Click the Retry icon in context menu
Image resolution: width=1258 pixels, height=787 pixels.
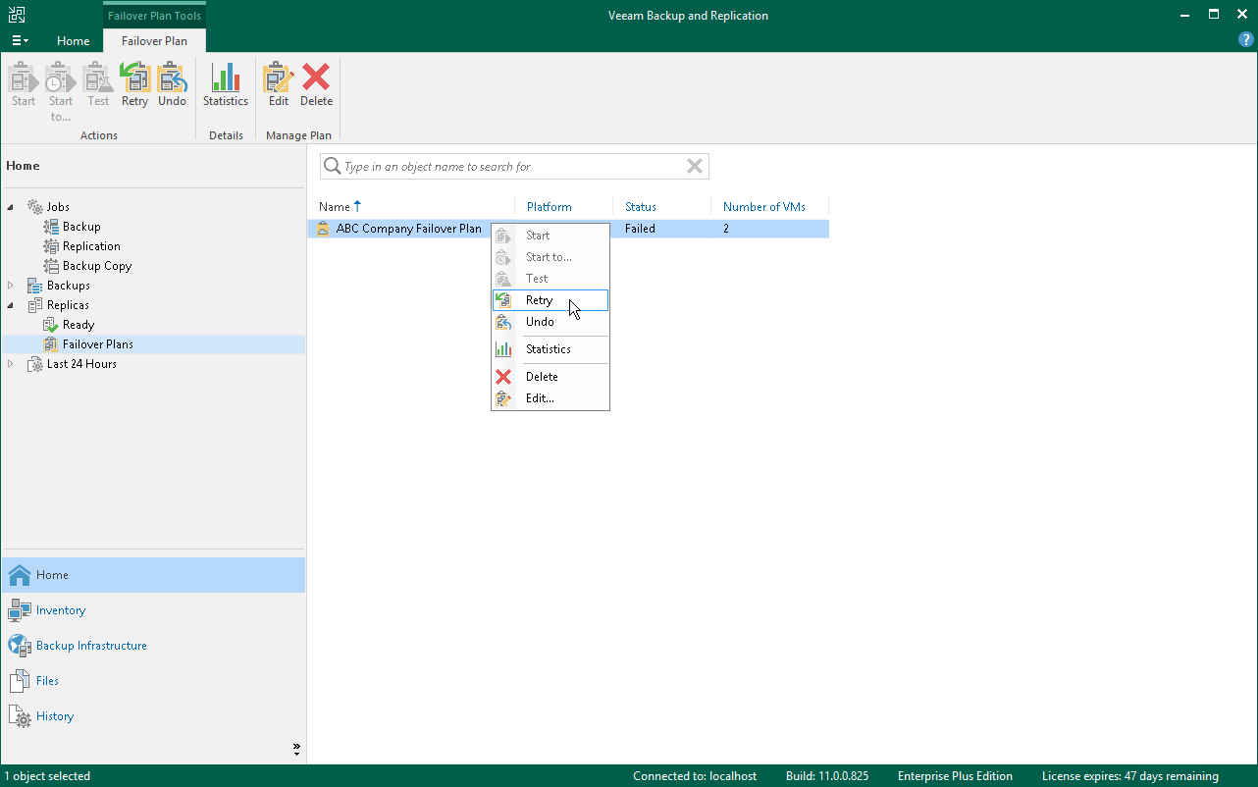click(x=503, y=300)
